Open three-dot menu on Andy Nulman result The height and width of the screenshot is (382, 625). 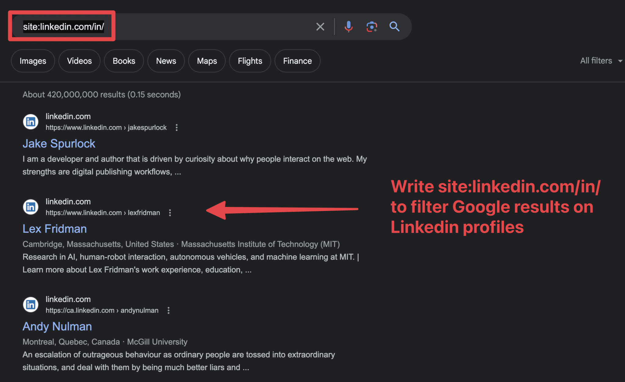pyautogui.click(x=168, y=310)
